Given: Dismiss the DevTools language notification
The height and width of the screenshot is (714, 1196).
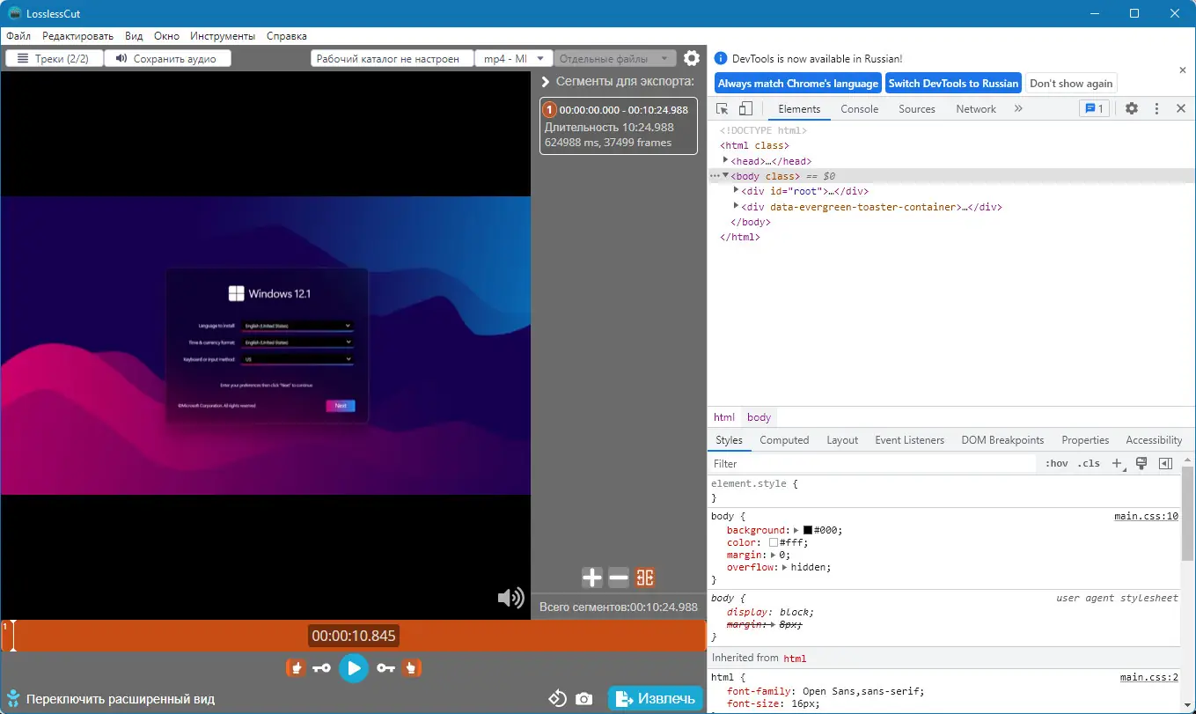Looking at the screenshot, I should 1182,70.
